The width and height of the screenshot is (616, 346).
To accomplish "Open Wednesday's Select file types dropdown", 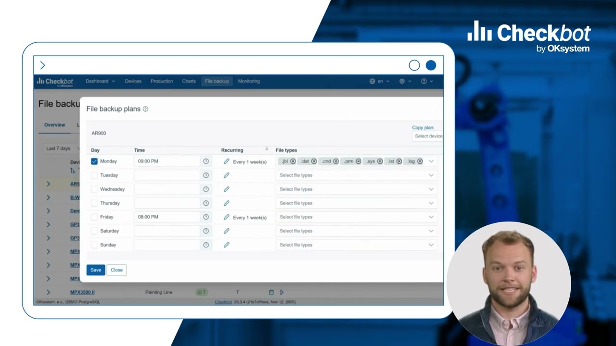I will point(357,189).
